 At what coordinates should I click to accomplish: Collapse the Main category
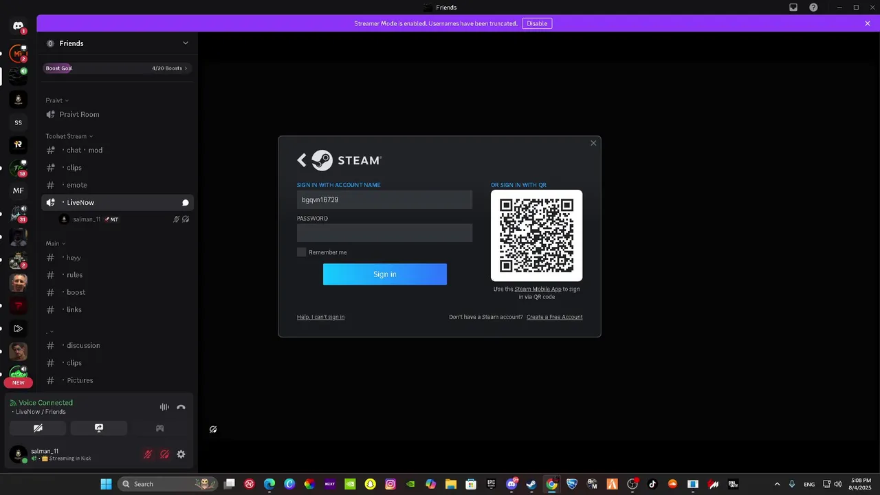56,243
